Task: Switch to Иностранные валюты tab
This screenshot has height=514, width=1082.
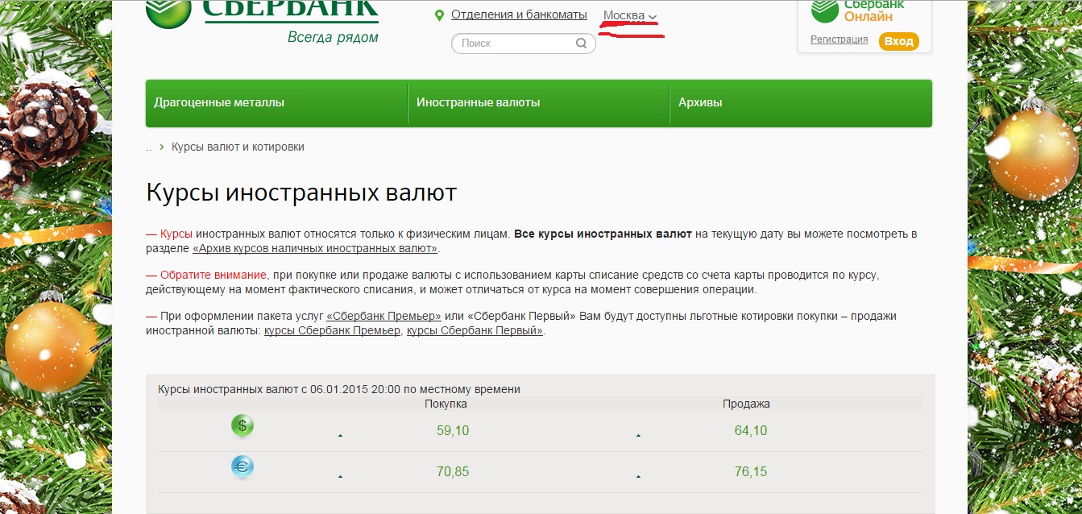Action: click(539, 103)
